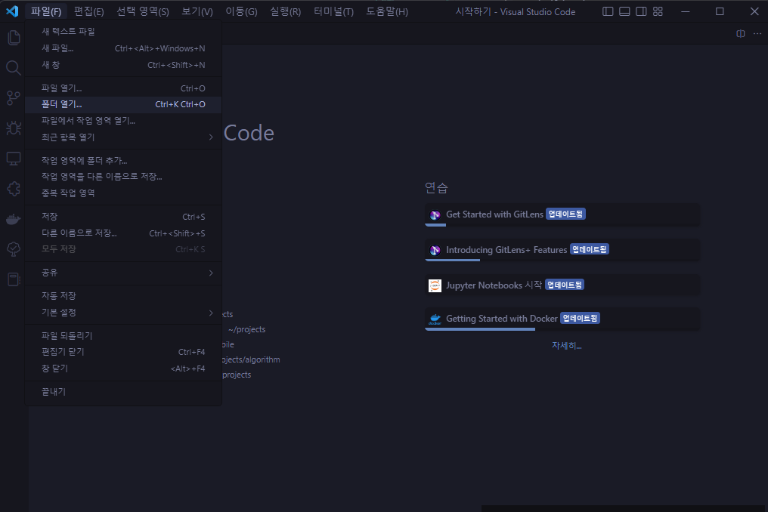Open the 이동(G) menu

[241, 11]
